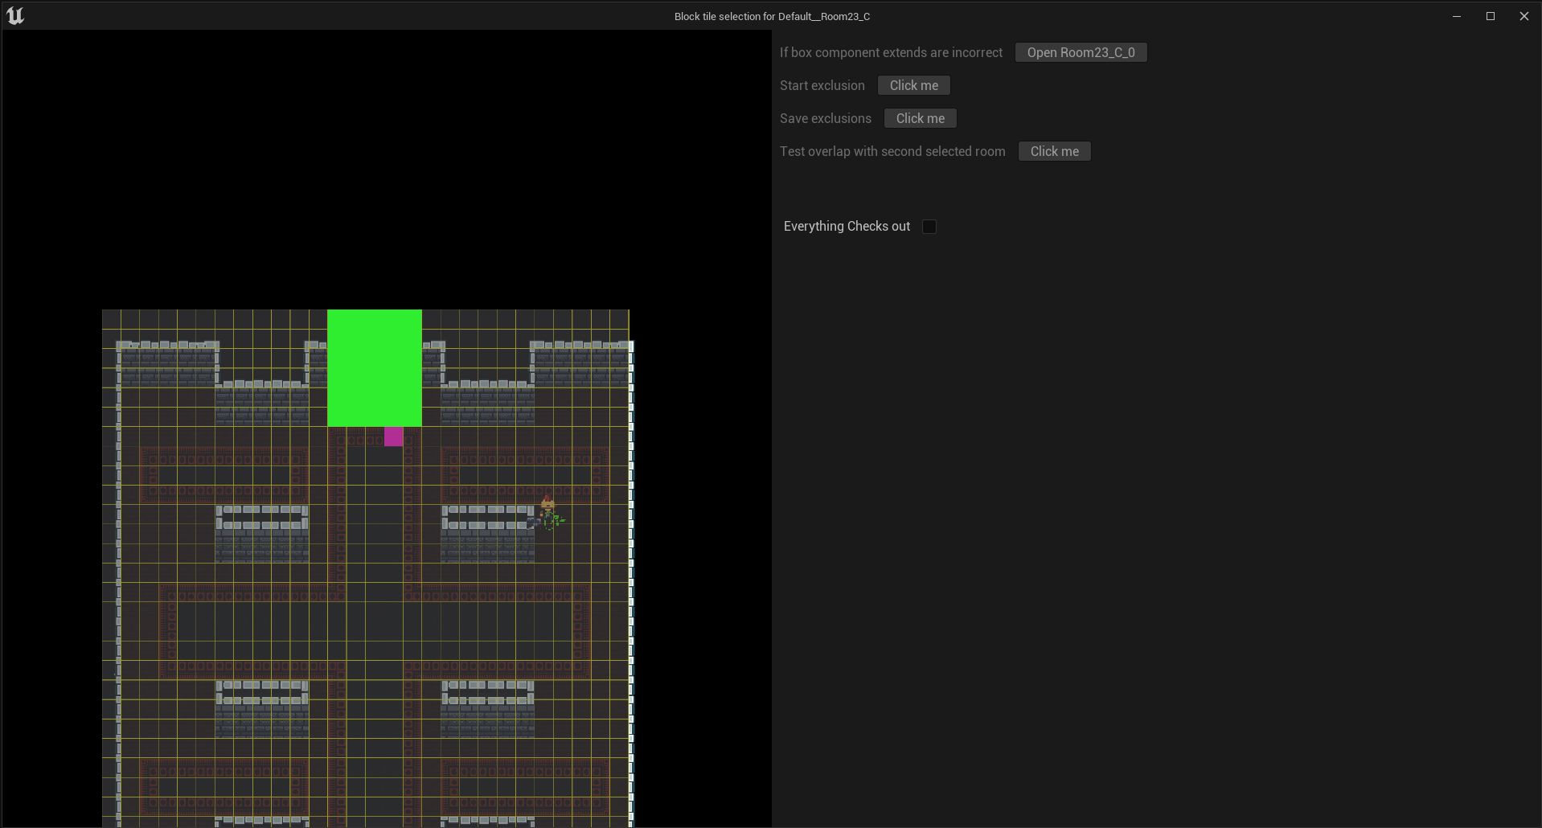The width and height of the screenshot is (1542, 828).
Task: Select the character sprite in the room
Action: [548, 512]
